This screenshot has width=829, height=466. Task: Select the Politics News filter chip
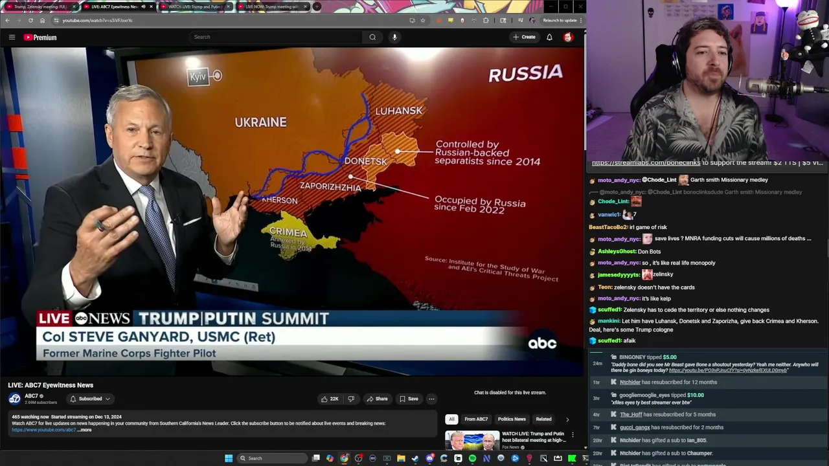tap(512, 419)
